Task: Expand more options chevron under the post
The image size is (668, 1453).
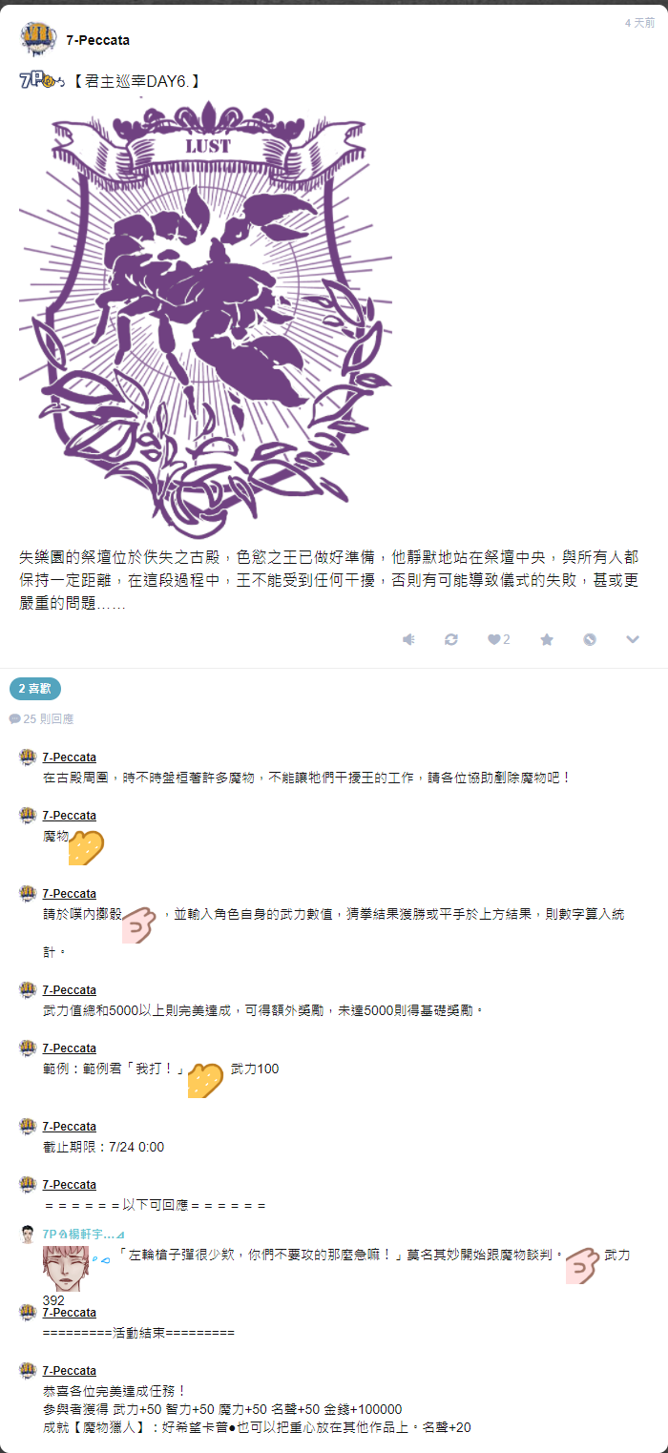Action: pyautogui.click(x=633, y=639)
